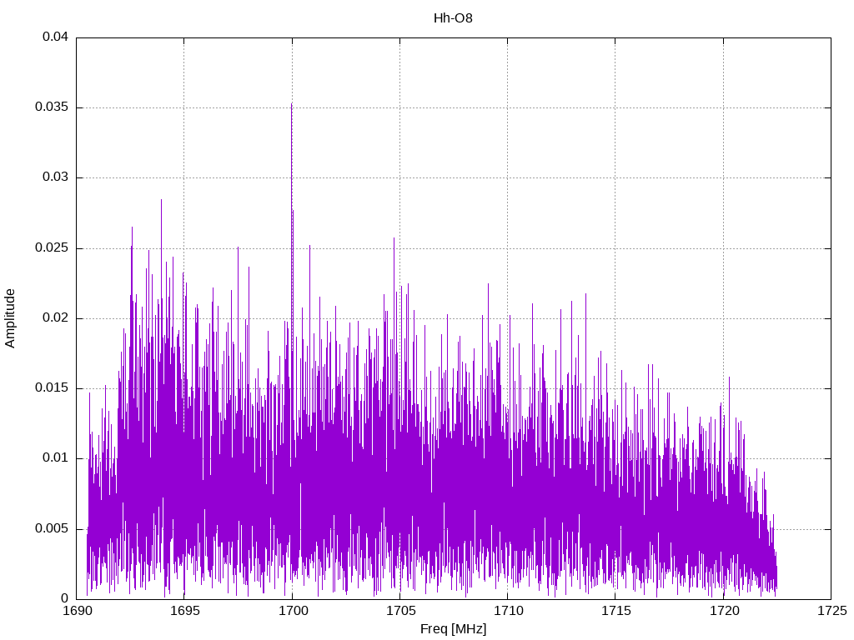
Task: Select the 1695 x-axis tick label
Action: [x=184, y=611]
